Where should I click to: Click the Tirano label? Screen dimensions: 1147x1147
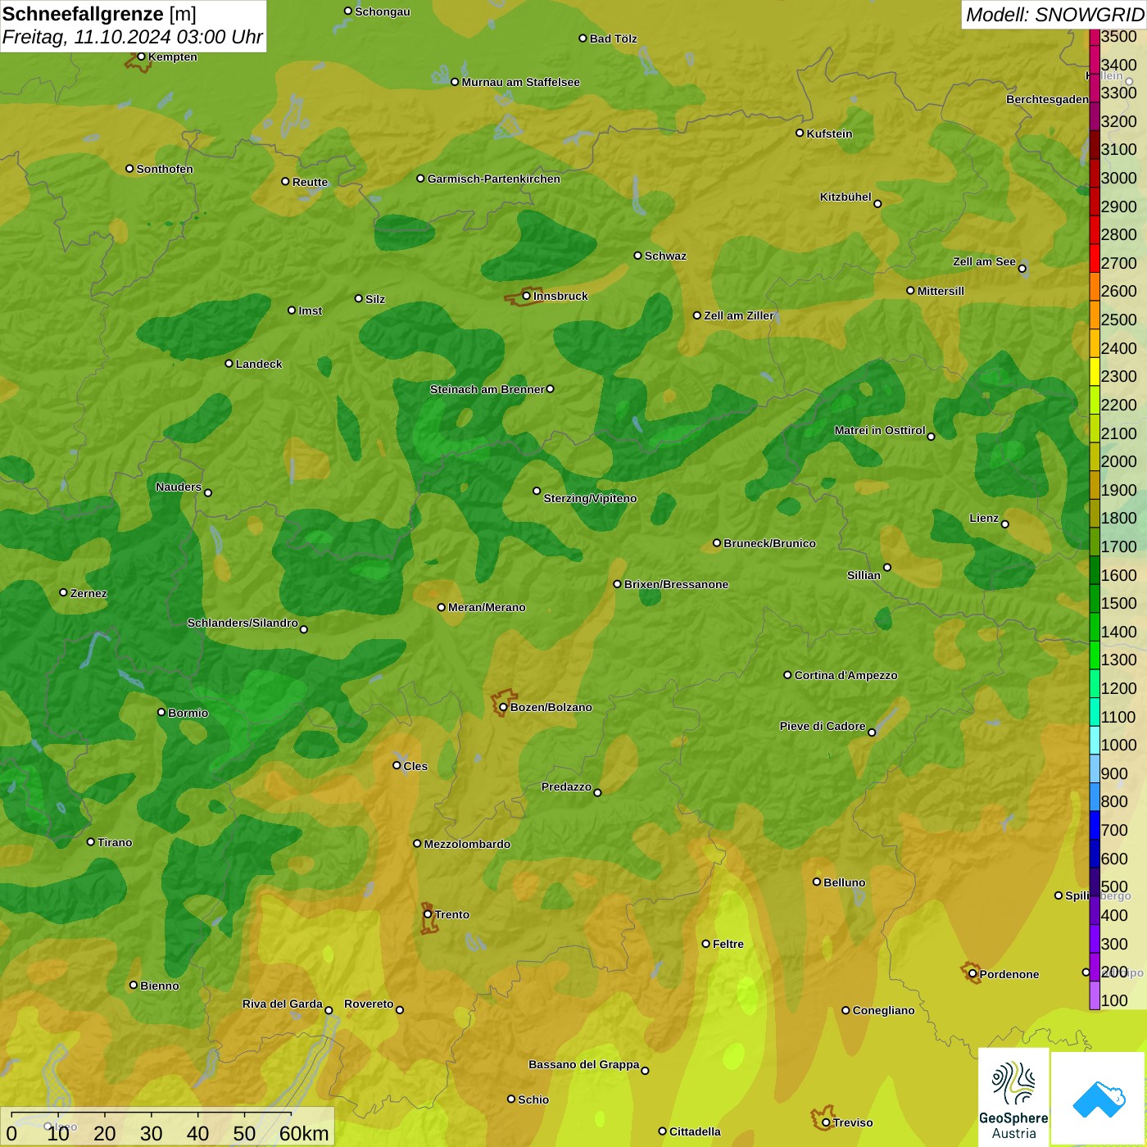point(115,842)
